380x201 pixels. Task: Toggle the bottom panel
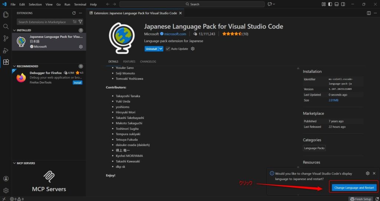[337, 4]
